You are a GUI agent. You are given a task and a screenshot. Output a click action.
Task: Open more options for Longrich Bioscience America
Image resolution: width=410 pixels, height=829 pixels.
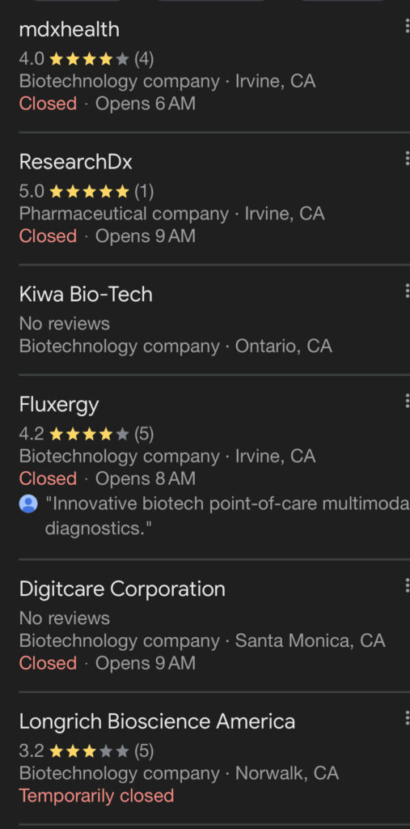[x=407, y=718]
